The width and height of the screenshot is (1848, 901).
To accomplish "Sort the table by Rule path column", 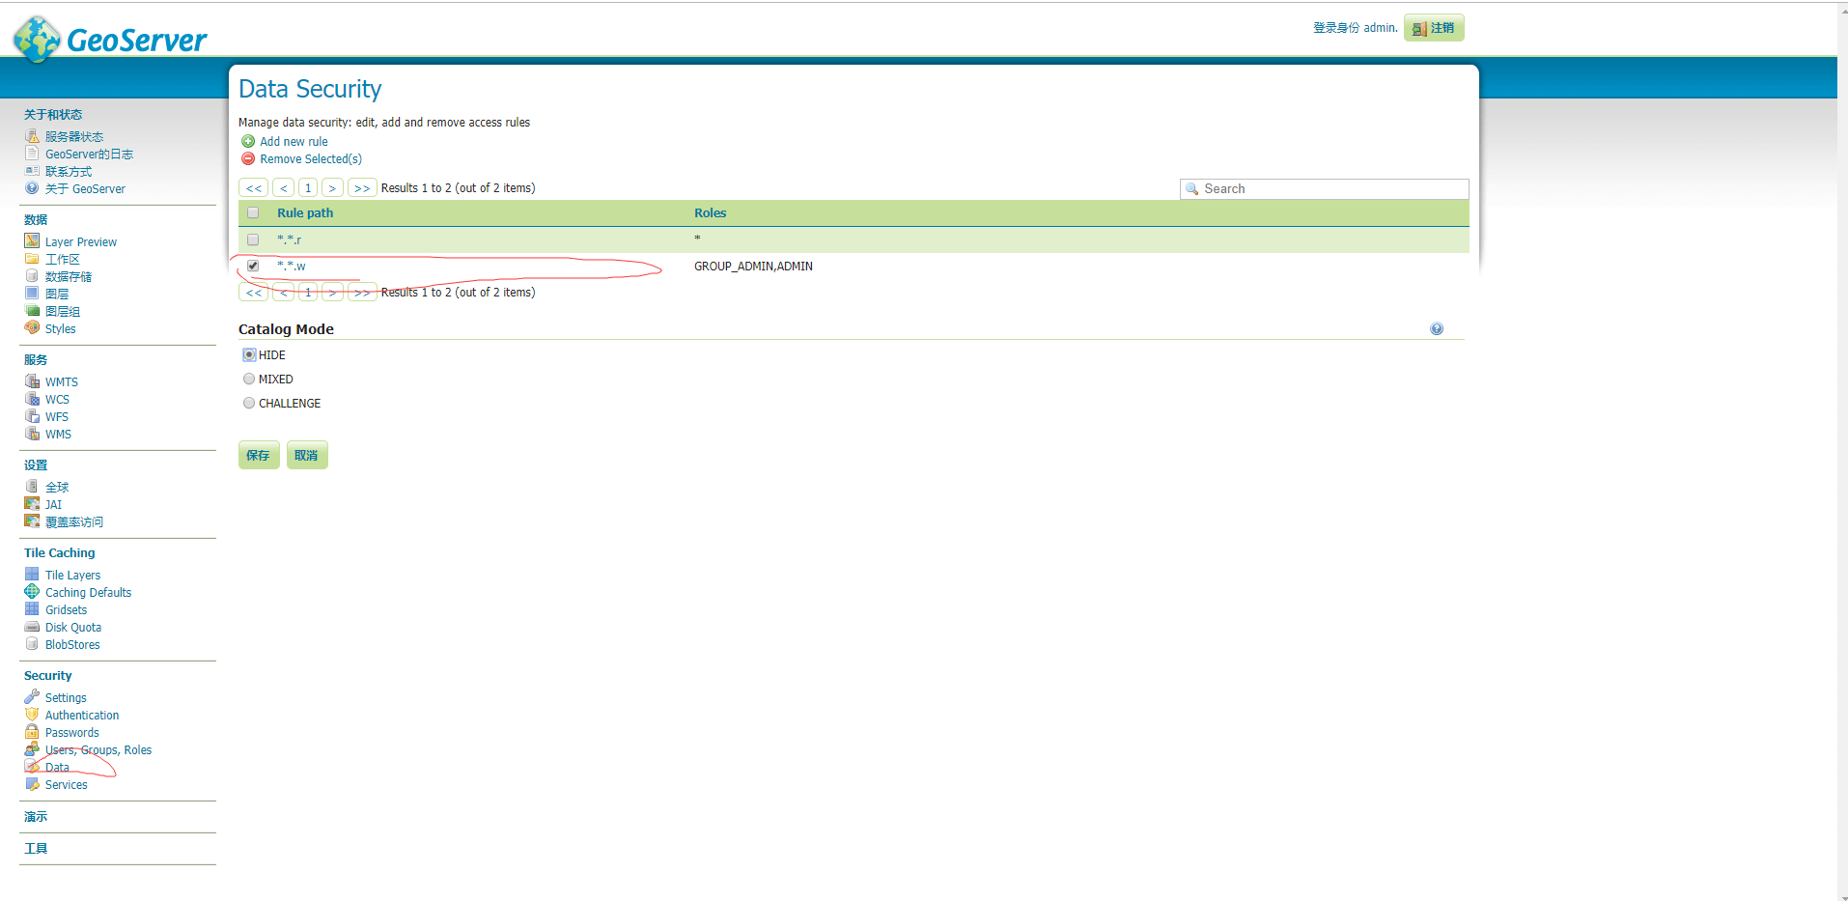I will [305, 213].
